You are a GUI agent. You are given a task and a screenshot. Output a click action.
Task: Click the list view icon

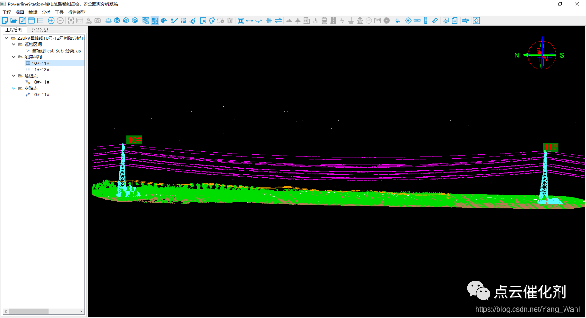coord(183,21)
